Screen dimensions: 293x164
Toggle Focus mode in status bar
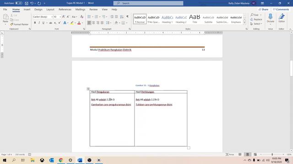pyautogui.click(x=230, y=154)
